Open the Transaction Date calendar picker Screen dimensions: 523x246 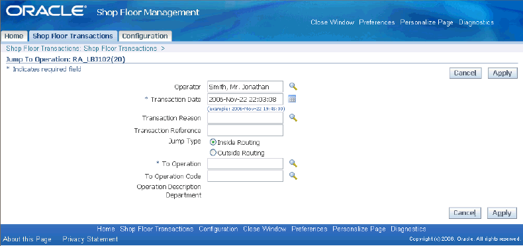tap(292, 99)
